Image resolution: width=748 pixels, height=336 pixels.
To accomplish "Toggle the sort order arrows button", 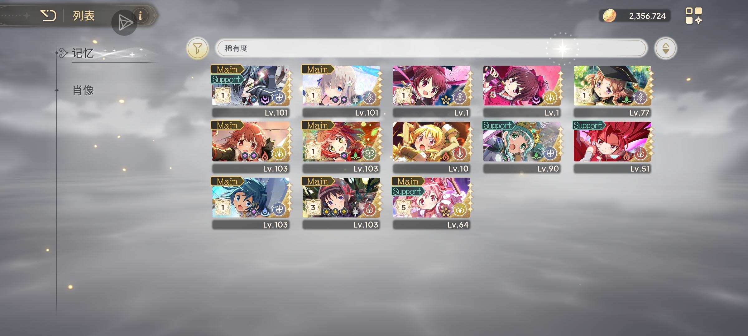I will point(665,49).
